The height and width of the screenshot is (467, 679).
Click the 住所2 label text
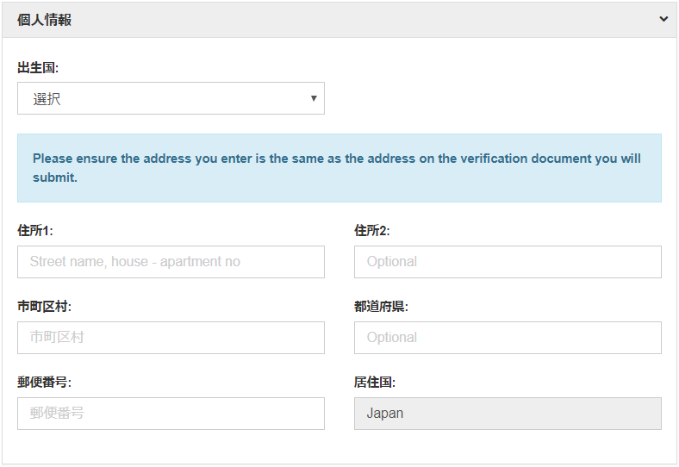(372, 231)
